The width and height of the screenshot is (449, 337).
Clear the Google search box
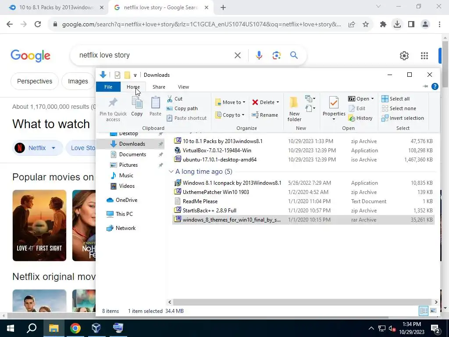tap(238, 55)
